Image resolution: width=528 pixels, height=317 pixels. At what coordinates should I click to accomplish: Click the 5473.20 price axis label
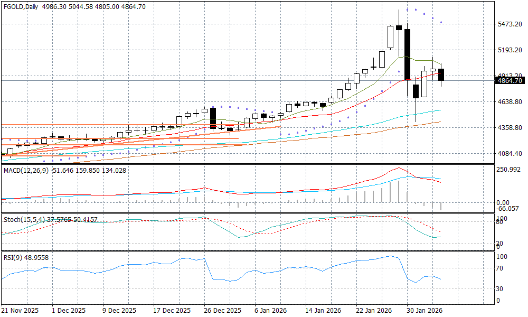point(510,24)
